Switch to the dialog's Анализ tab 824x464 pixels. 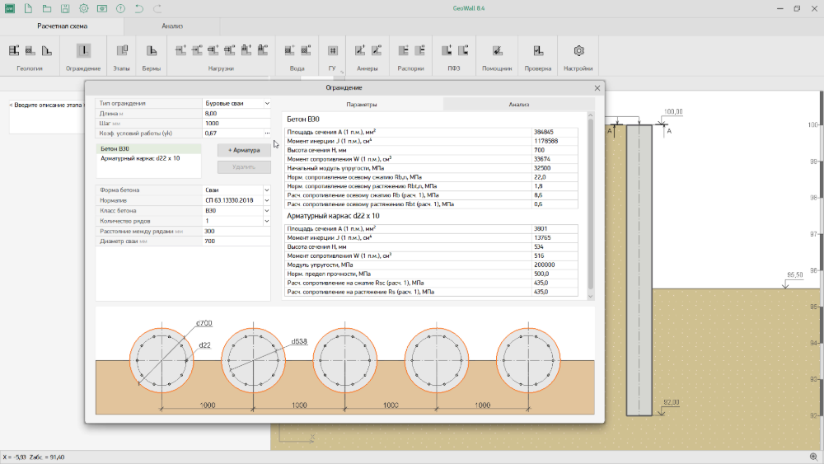pyautogui.click(x=518, y=105)
